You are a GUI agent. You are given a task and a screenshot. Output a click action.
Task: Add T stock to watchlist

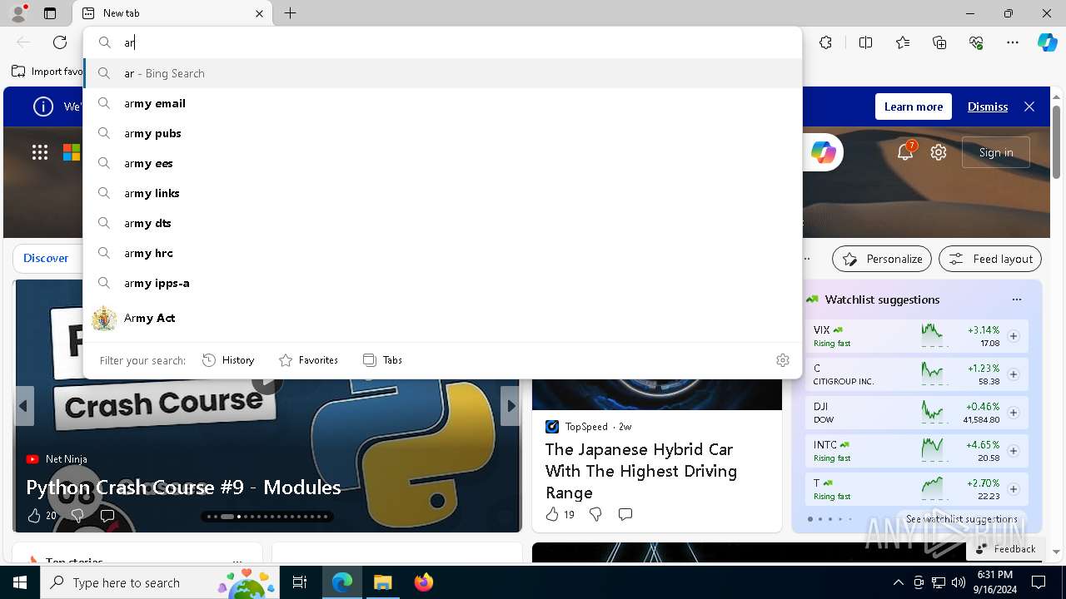1014,489
